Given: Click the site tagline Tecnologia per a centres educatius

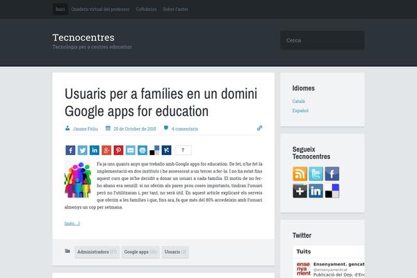Looking at the screenshot, I should click(x=92, y=47).
